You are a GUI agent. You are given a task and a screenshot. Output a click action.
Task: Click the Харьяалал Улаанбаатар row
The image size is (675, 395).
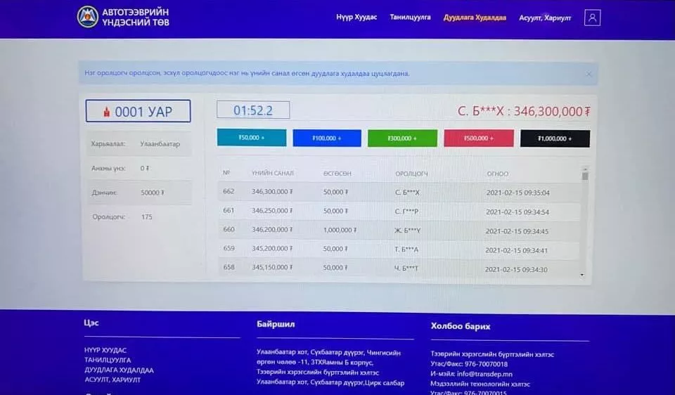[139, 143]
